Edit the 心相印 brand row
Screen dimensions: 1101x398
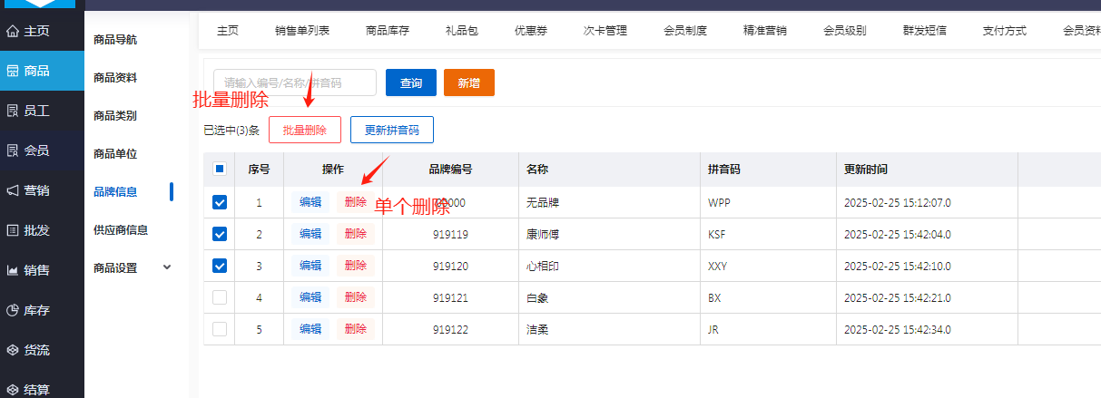(310, 266)
